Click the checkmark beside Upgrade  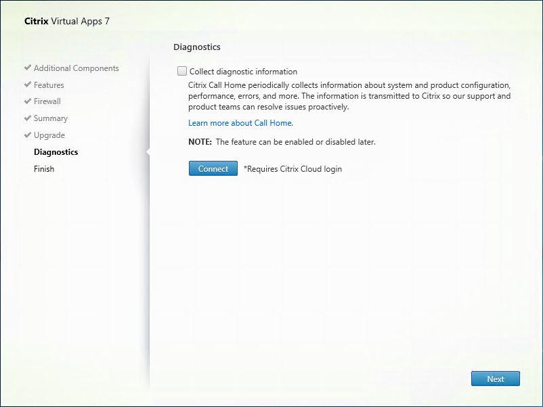[x=28, y=135]
